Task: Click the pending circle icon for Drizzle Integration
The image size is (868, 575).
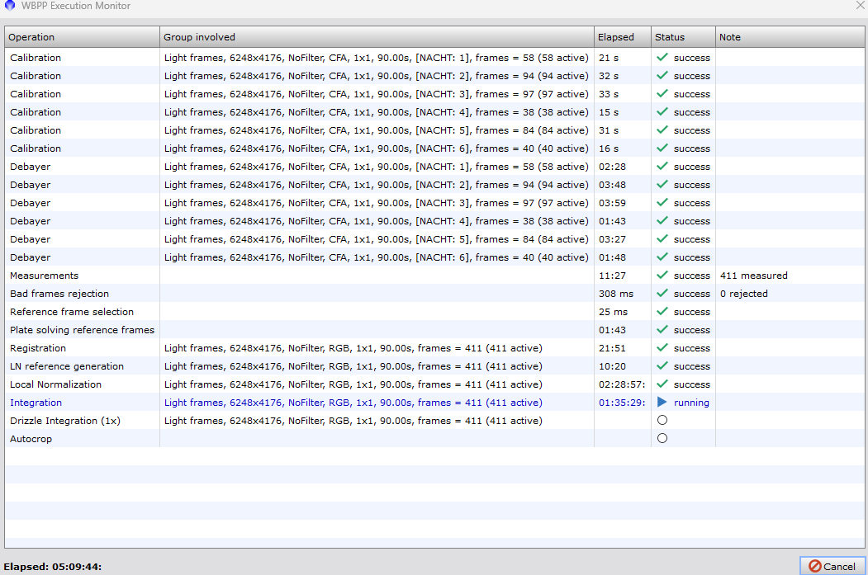Action: tap(662, 420)
